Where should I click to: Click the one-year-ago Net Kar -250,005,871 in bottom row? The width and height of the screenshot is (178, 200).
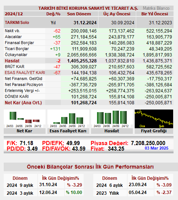[158, 103]
